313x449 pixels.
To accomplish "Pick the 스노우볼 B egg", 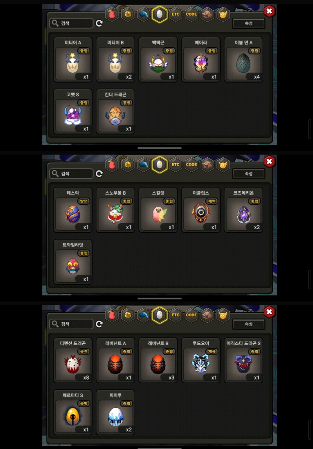I will tap(115, 210).
